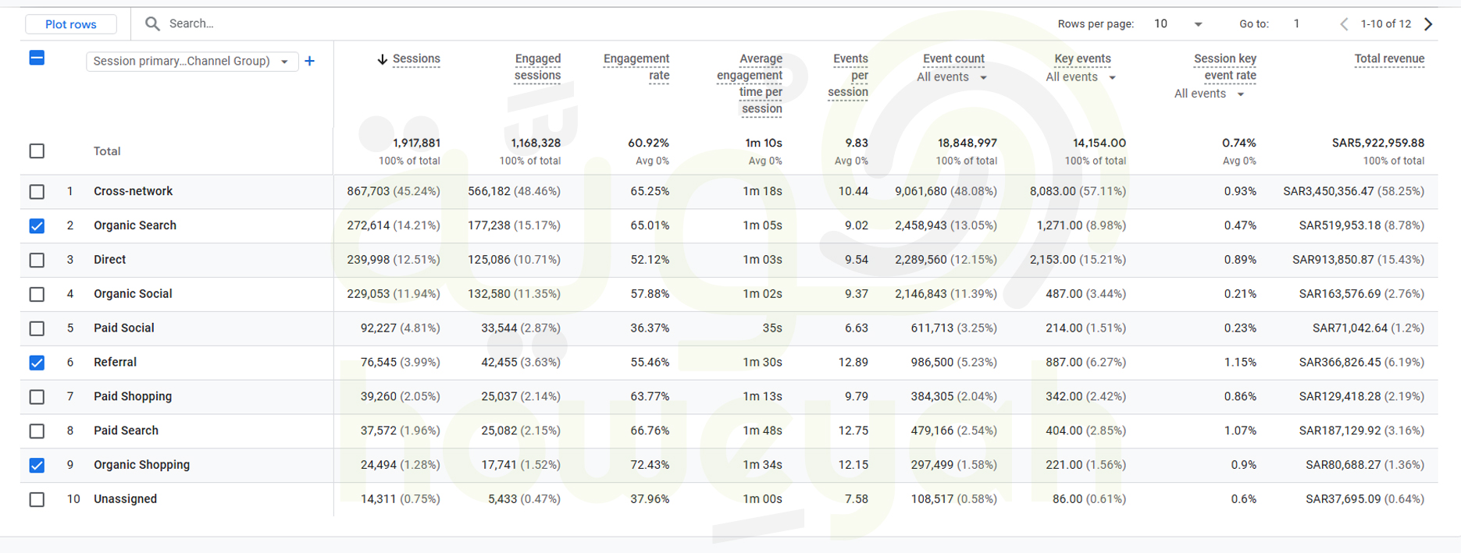Enable the Paid Social row checkbox
The image size is (1461, 553).
click(x=37, y=328)
